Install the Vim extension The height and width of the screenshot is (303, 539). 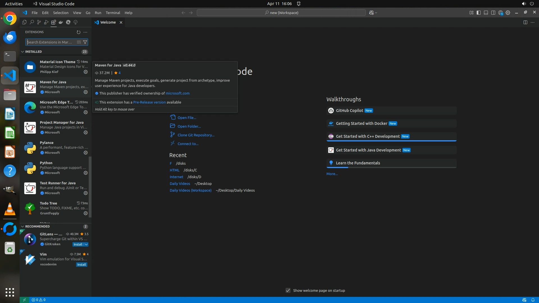81,265
